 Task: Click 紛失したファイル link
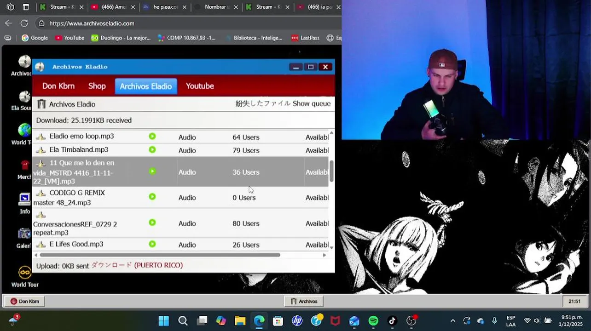click(263, 103)
